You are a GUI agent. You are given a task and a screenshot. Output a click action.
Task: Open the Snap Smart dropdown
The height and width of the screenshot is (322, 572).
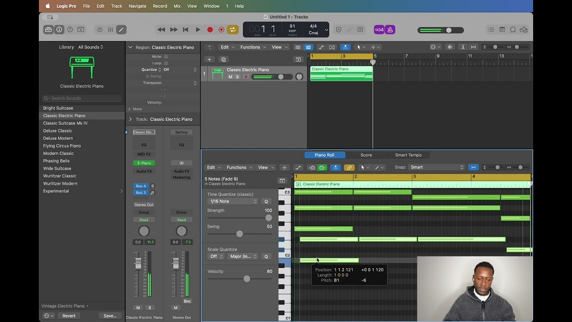(x=437, y=167)
